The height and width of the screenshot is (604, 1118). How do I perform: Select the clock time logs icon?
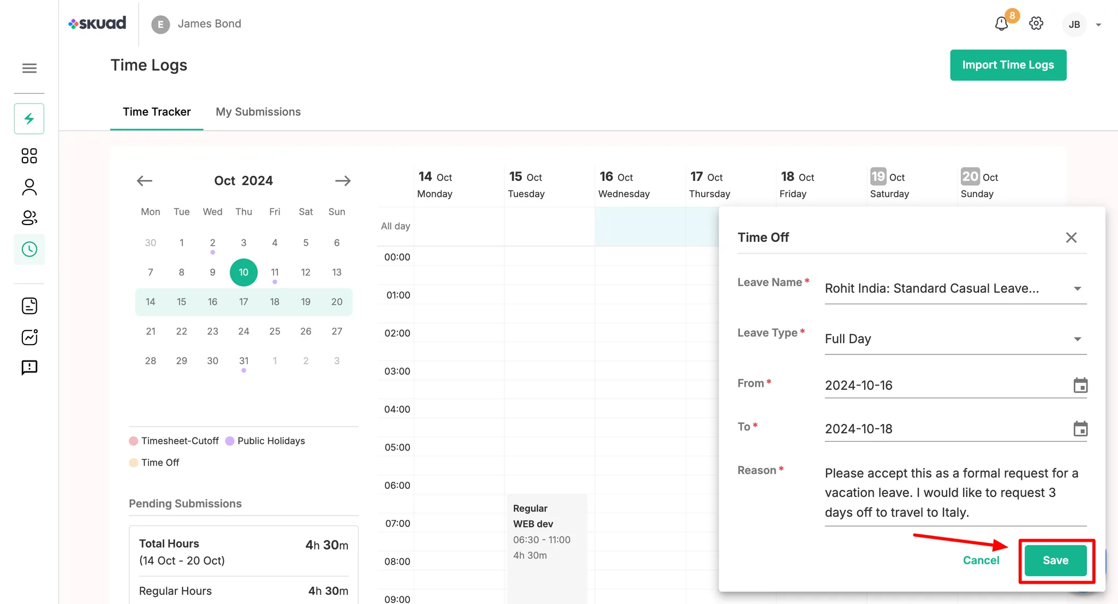[29, 250]
